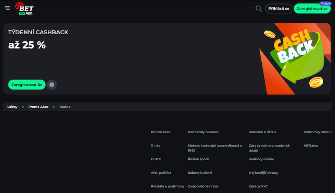
Task: Open the Soubory cookie link
Action: (x=261, y=159)
